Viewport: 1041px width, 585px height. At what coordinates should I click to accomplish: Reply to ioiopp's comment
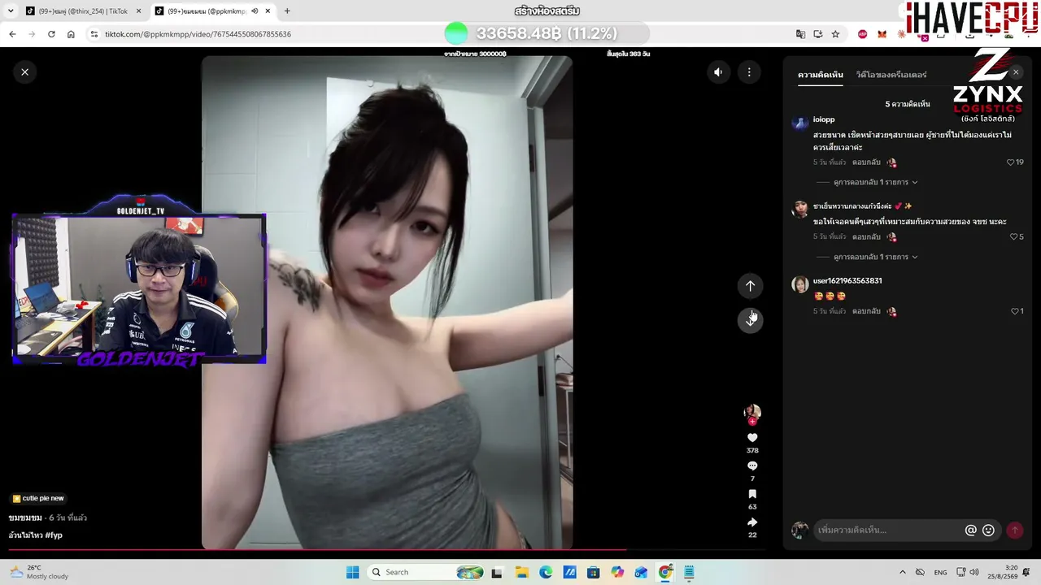(866, 162)
